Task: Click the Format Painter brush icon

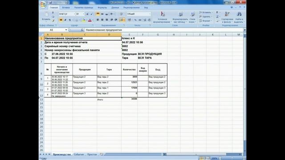Action: [x=53, y=21]
